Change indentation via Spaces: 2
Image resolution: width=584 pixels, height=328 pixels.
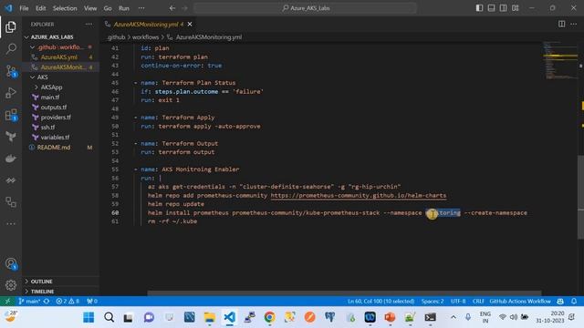tap(433, 301)
